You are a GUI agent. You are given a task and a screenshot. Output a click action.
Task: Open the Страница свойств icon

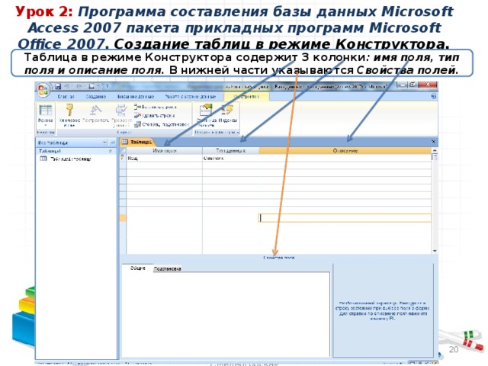coord(206,110)
